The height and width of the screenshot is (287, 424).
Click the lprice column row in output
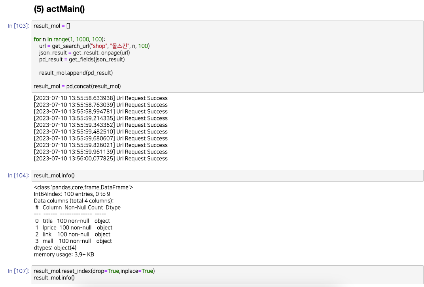(x=74, y=227)
